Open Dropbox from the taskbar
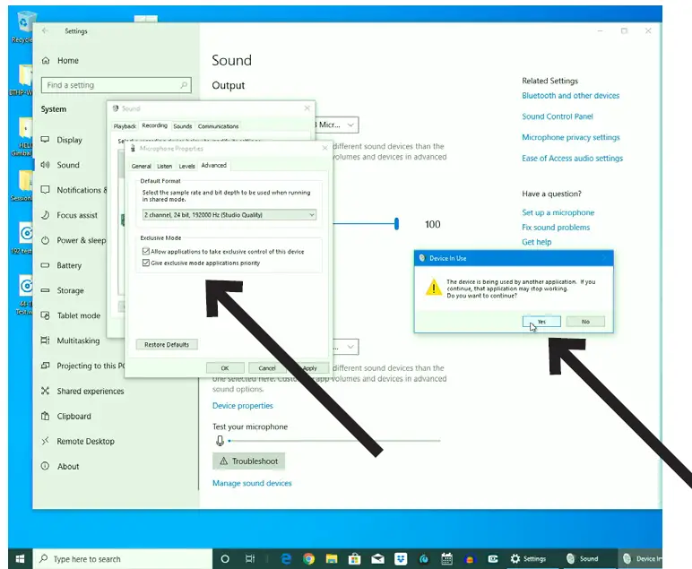 point(401,559)
